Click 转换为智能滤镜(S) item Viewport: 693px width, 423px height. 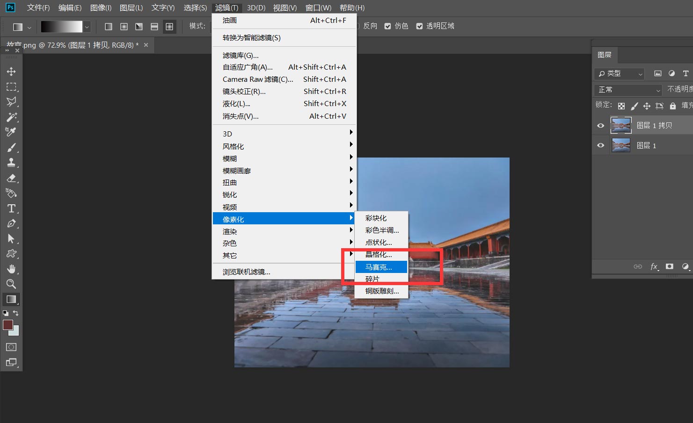point(284,38)
